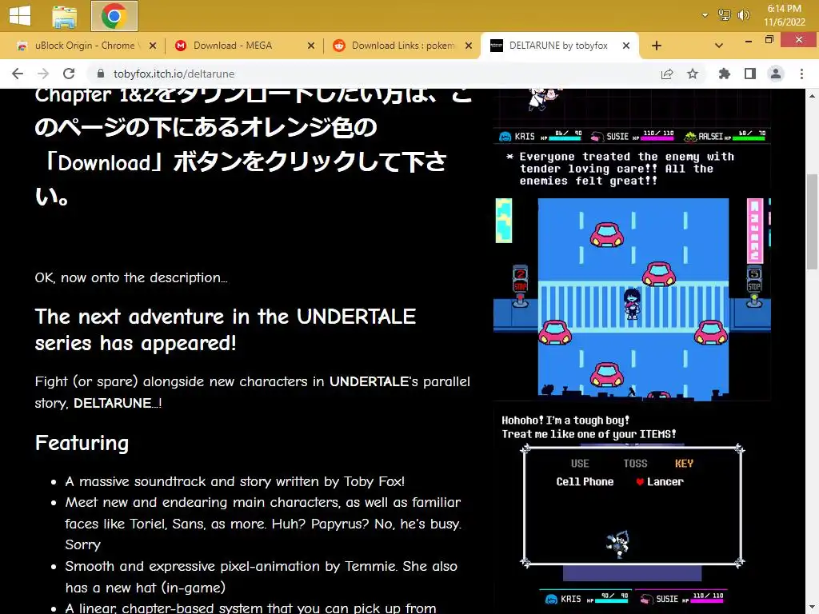Reload the current page
Viewport: 819px width, 614px height.
point(69,74)
